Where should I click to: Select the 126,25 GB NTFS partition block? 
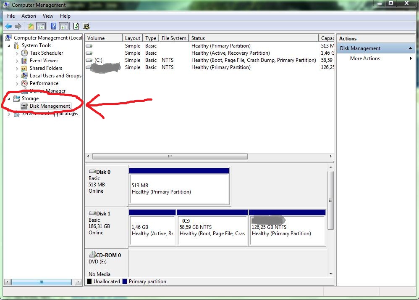pyautogui.click(x=287, y=228)
